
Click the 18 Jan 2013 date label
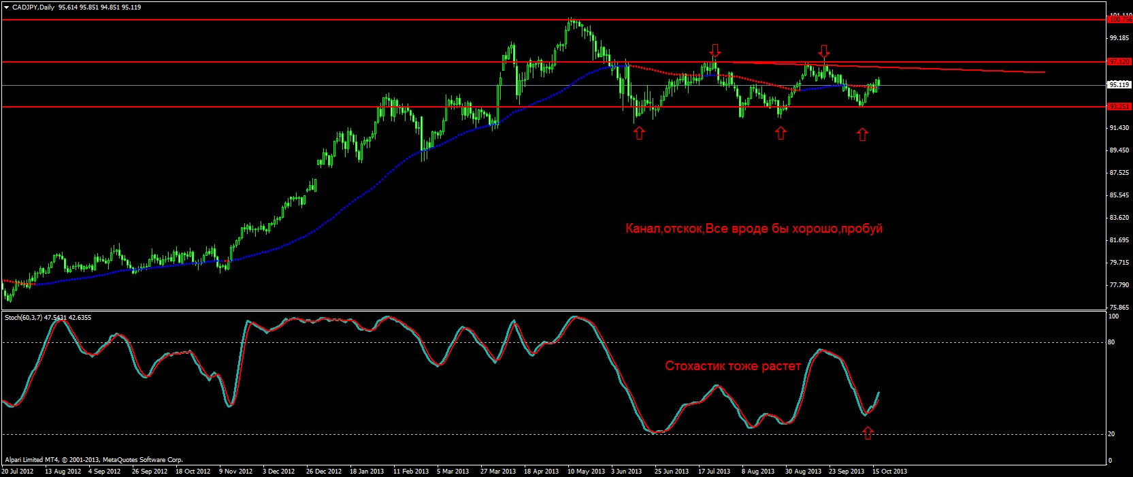[367, 472]
